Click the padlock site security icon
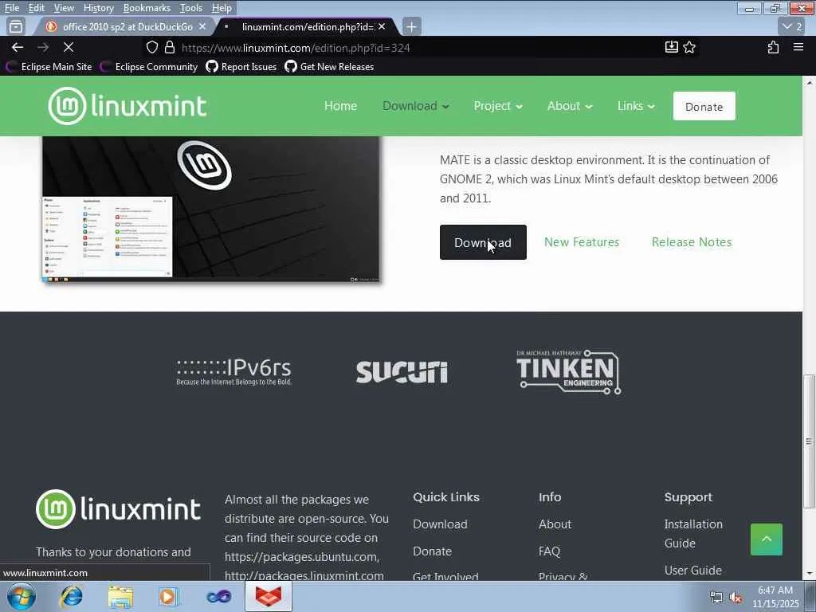This screenshot has width=816, height=612. click(170, 47)
